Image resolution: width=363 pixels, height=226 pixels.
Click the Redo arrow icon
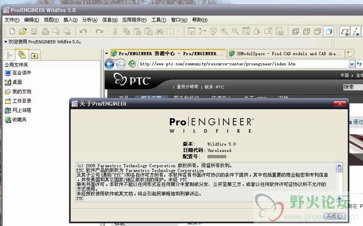point(100,31)
